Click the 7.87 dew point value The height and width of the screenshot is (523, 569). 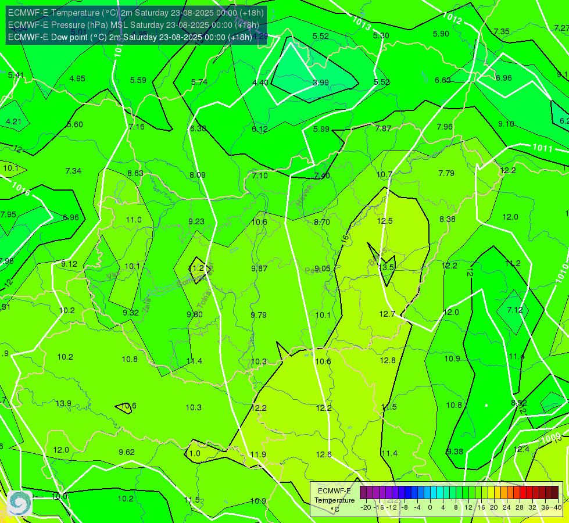coord(383,128)
